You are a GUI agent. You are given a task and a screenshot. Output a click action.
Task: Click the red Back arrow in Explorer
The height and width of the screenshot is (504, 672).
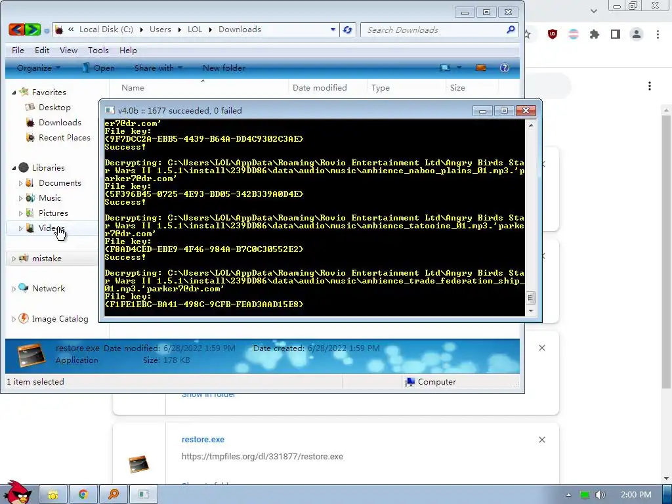16,30
